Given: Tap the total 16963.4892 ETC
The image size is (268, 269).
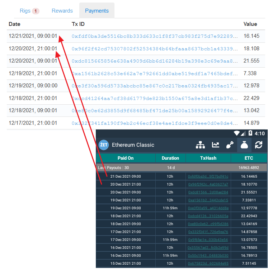Looking at the screenshot, I should [x=249, y=168].
